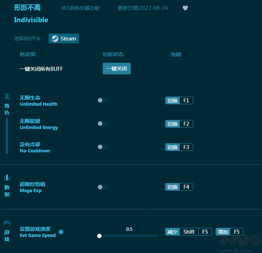The height and width of the screenshot is (253, 262).
Task: Click the star icon beside Set Game Speed
Action: [x=61, y=232]
